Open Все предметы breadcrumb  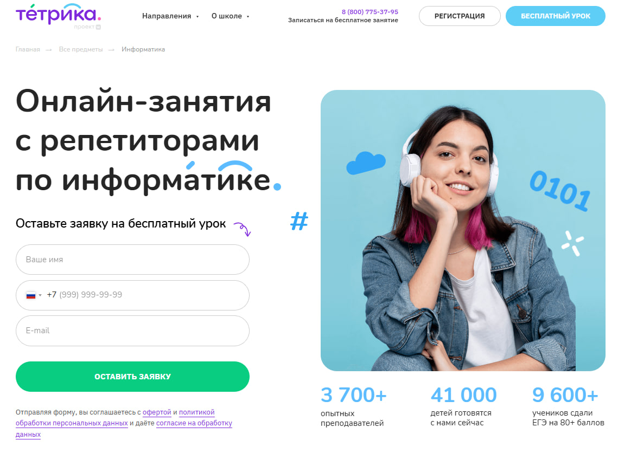81,49
